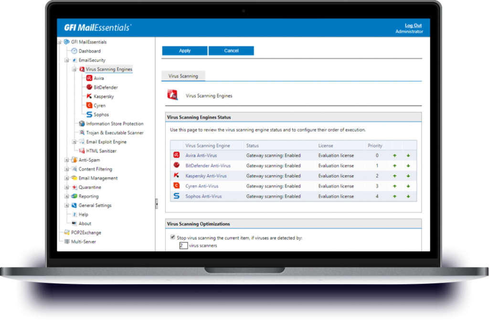Click the BitDefender icon in the tree

89,87
